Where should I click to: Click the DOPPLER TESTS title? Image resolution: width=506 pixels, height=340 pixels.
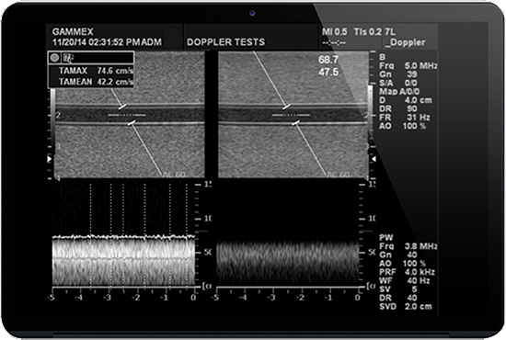click(225, 42)
